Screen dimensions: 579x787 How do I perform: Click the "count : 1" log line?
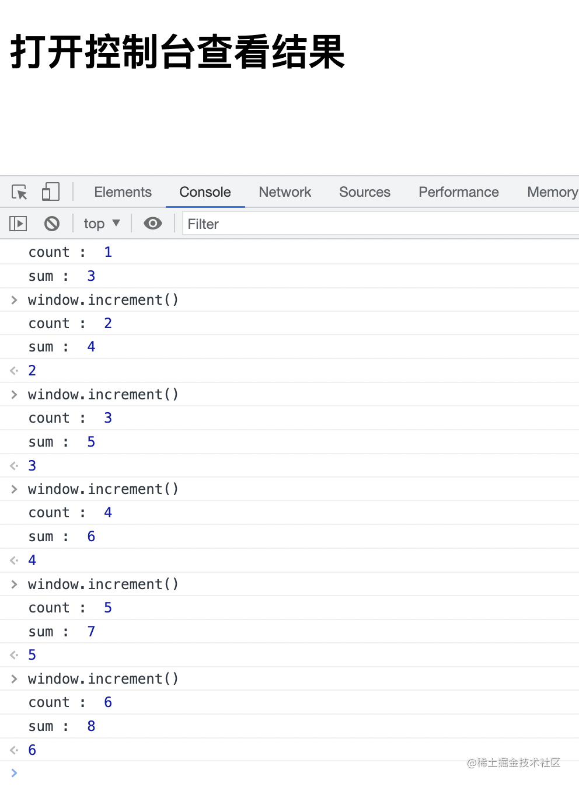[x=70, y=252]
